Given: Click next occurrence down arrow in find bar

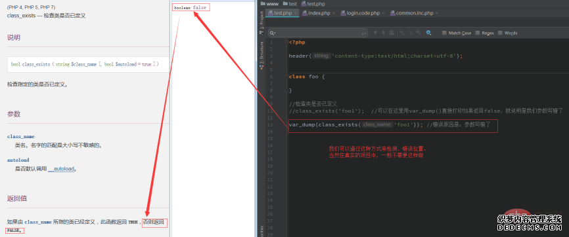Looking at the screenshot, I should [x=383, y=33].
